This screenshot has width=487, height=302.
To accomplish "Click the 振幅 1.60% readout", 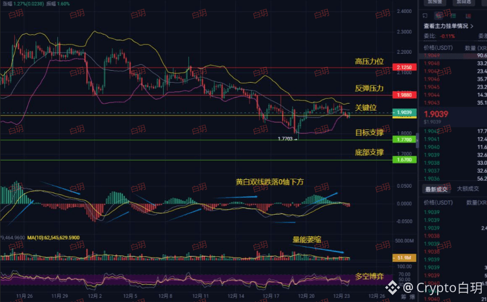I will [58, 4].
